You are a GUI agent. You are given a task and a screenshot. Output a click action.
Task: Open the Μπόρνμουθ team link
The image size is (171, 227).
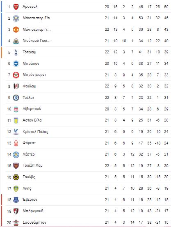[33, 211]
